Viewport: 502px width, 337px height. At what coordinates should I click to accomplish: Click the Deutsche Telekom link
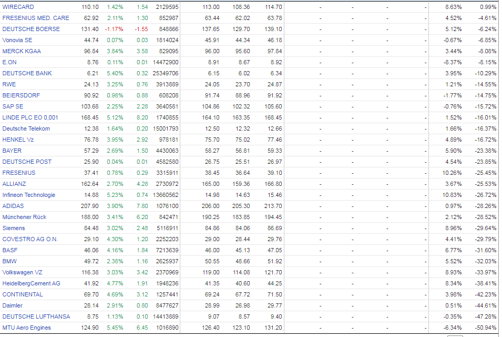click(26, 128)
